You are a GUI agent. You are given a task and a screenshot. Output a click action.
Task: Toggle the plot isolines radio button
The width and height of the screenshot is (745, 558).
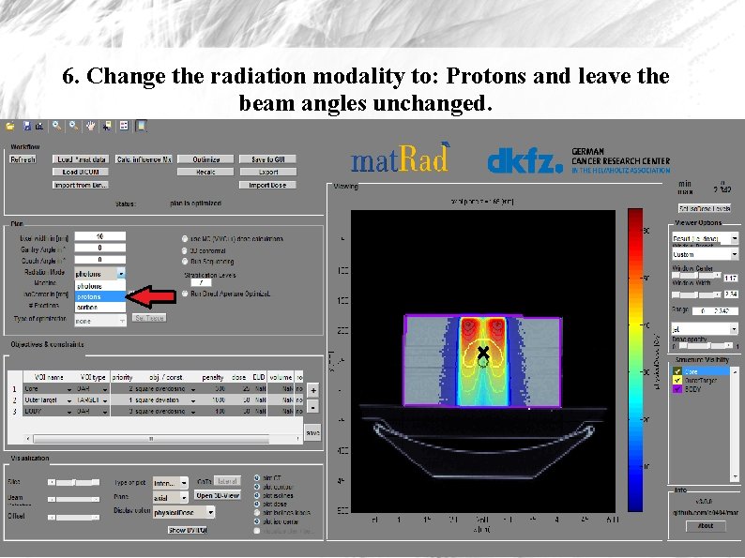point(257,495)
